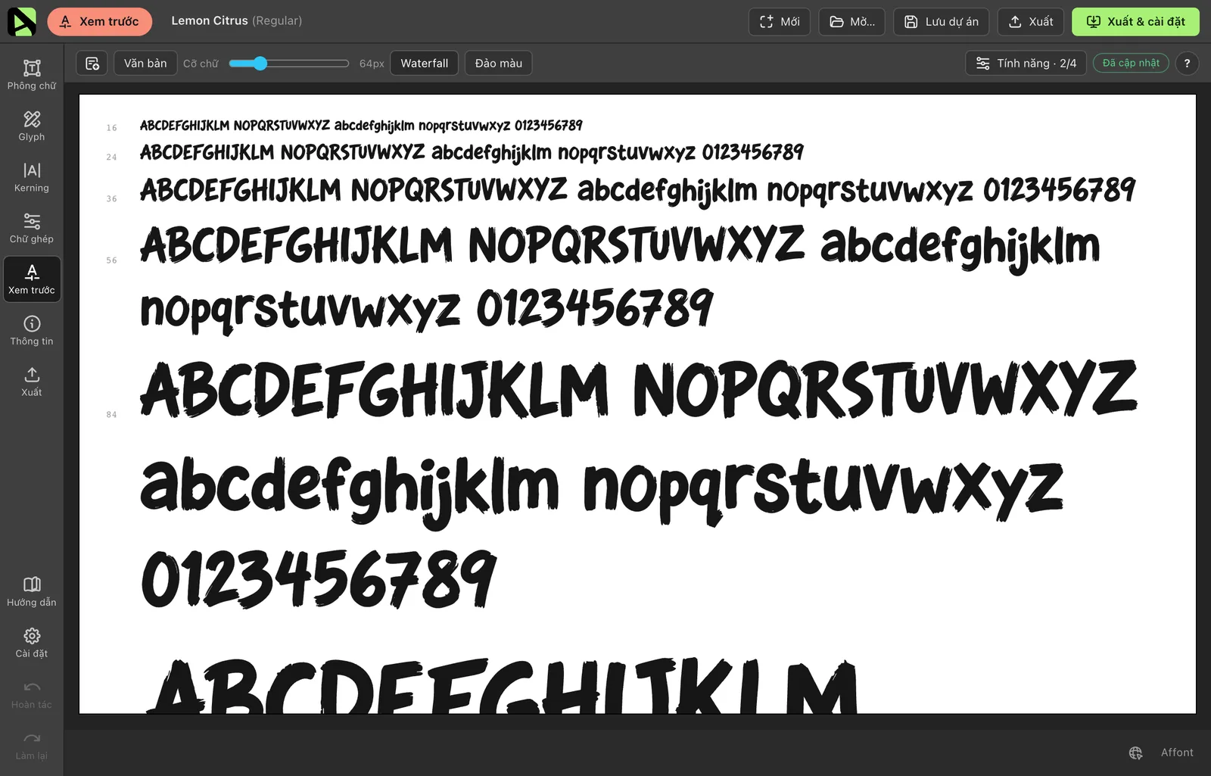Save project with Lưu dự án

pyautogui.click(x=942, y=21)
